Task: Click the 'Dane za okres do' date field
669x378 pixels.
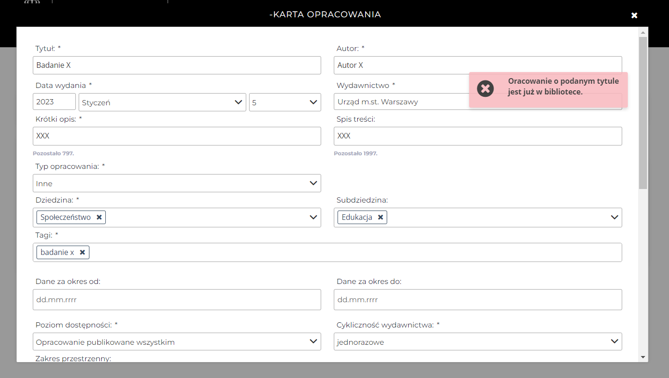Action: tap(478, 299)
